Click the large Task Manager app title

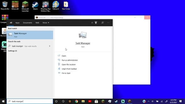pos(83,43)
